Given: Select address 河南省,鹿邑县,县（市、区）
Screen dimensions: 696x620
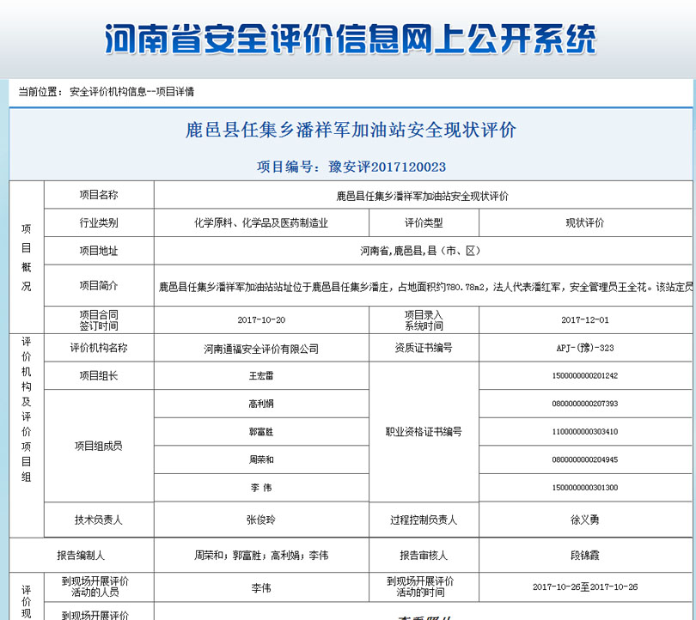Looking at the screenshot, I should point(420,251).
